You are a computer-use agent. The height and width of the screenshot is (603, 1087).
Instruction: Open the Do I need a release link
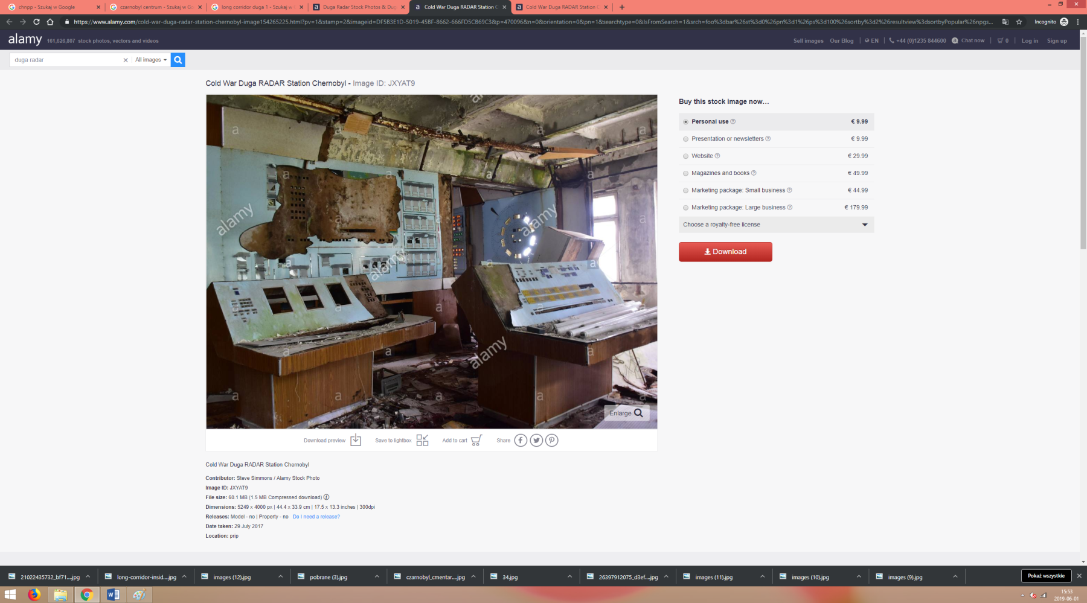coord(316,517)
